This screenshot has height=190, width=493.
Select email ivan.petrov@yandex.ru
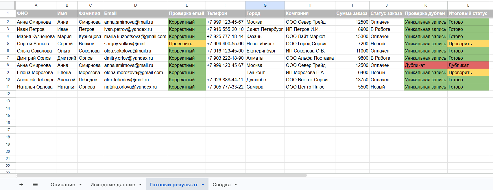(x=135, y=29)
